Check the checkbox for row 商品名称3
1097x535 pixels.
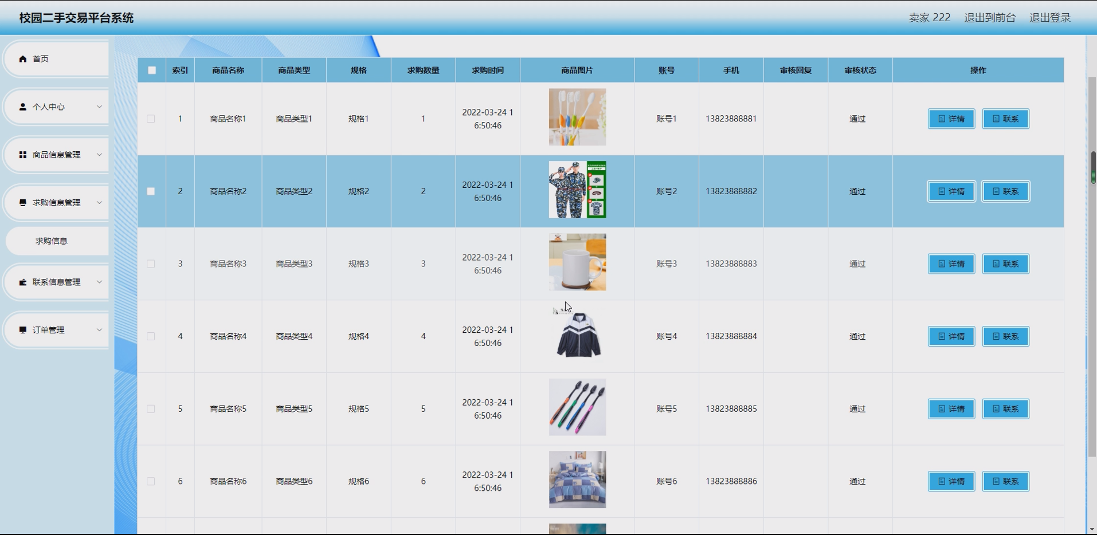click(x=151, y=263)
